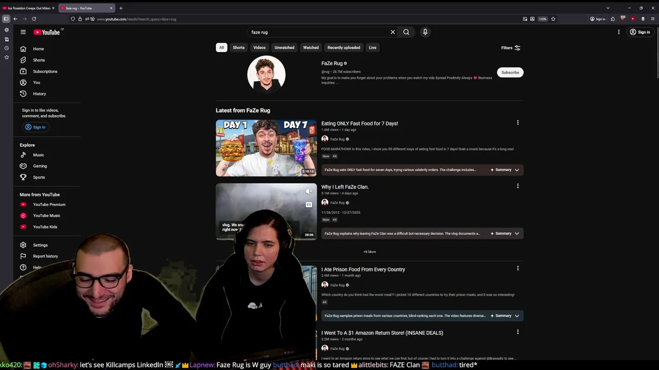Click the FaZe Rug channel avatar
The image size is (659, 370).
point(266,75)
